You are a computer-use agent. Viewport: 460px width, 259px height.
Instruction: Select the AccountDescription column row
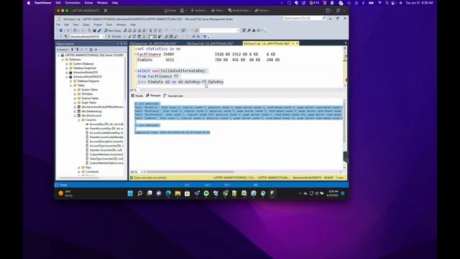point(104,142)
